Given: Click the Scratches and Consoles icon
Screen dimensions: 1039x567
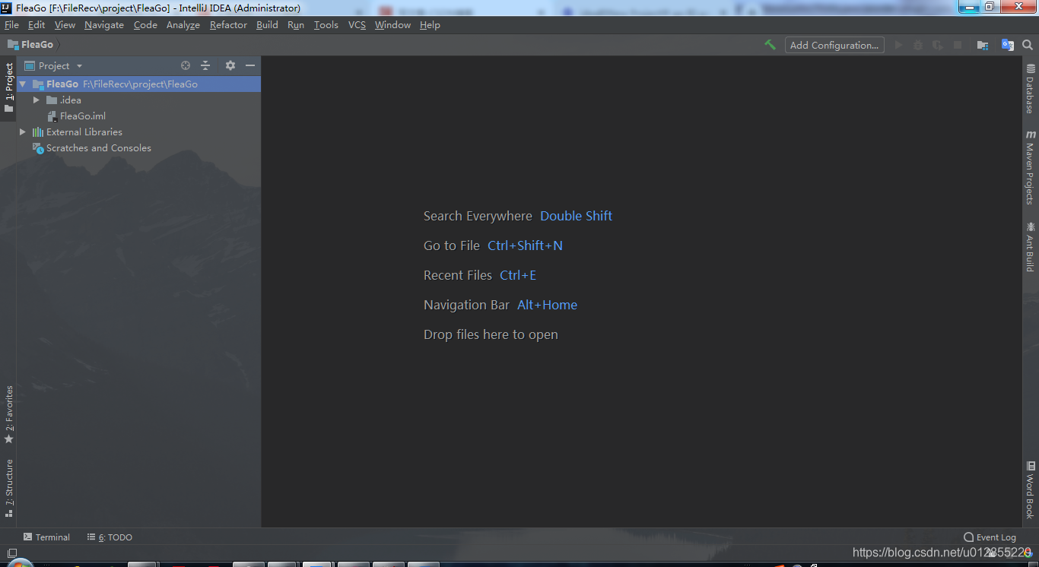Looking at the screenshot, I should 38,148.
